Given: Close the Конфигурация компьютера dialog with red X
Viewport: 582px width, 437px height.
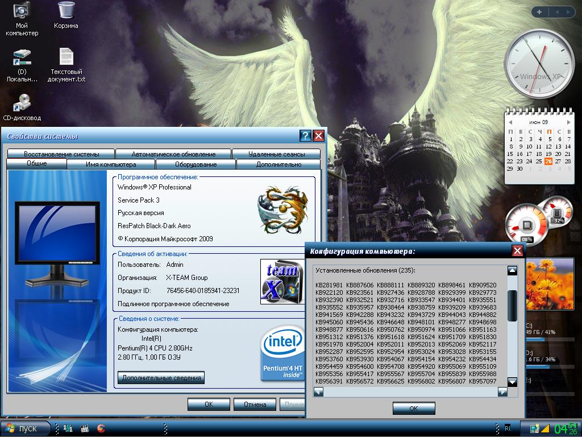Looking at the screenshot, I should point(517,251).
